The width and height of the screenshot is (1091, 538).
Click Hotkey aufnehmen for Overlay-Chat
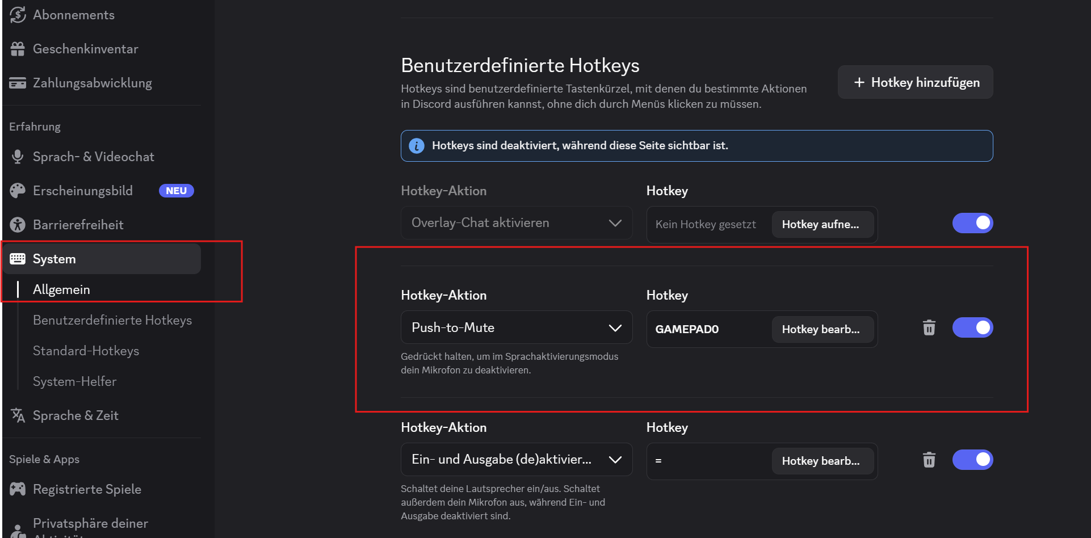[x=823, y=224]
